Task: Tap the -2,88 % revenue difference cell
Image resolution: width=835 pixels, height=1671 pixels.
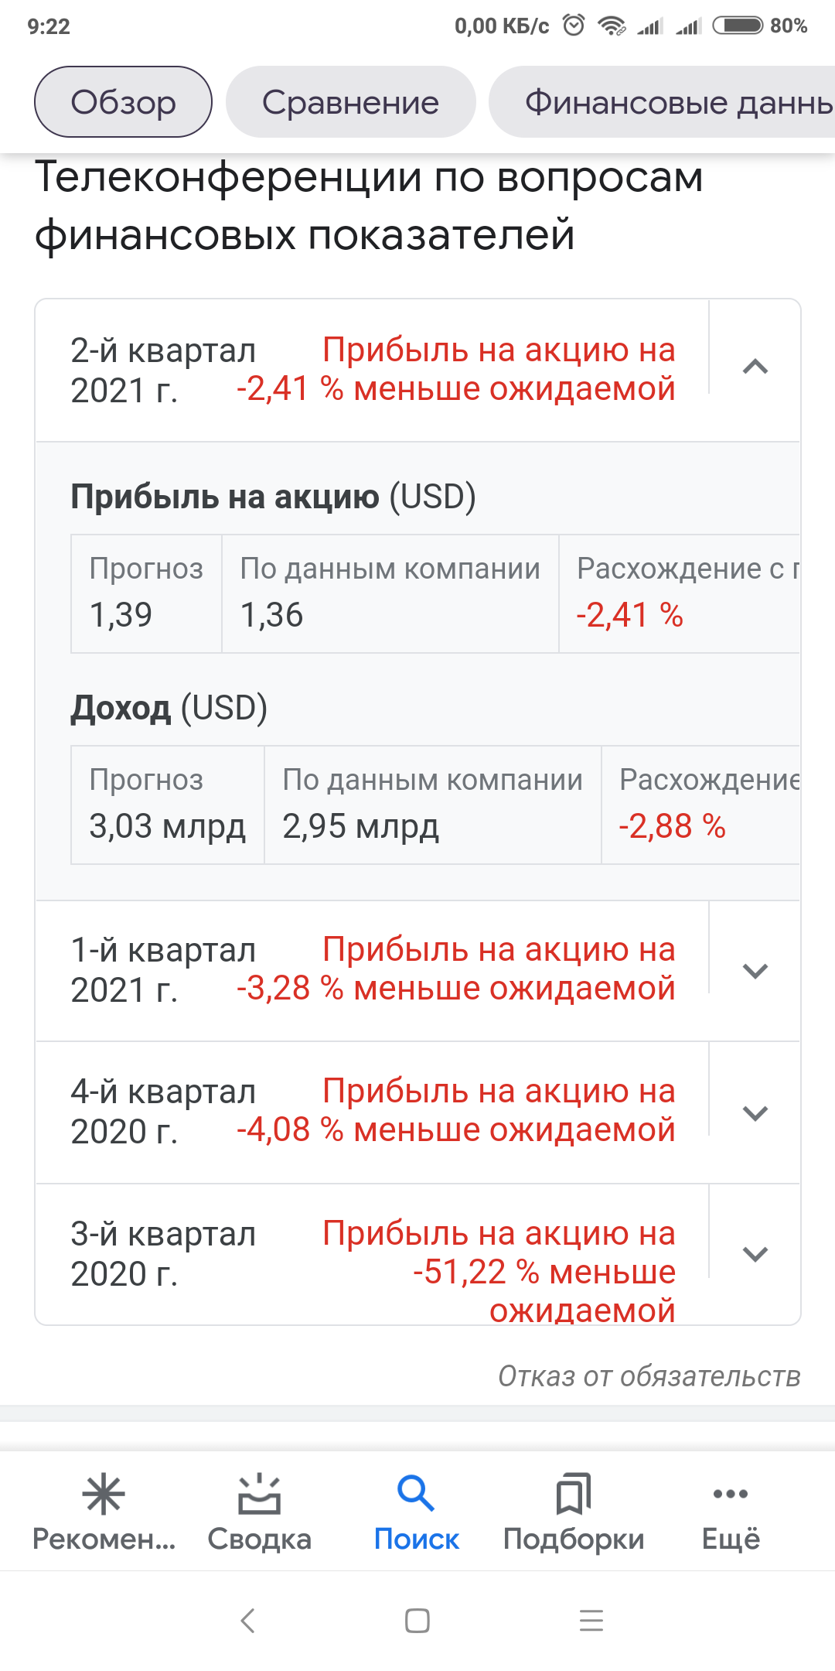Action: (672, 826)
